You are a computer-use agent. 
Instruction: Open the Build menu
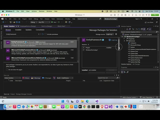point(30,19)
